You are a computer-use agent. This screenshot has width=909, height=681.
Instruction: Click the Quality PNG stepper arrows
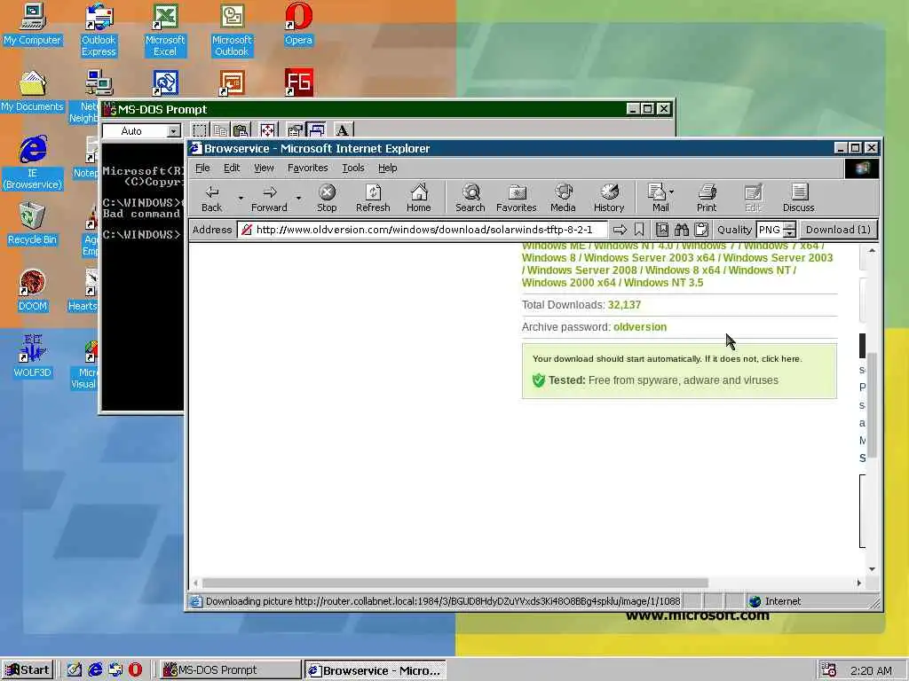789,230
